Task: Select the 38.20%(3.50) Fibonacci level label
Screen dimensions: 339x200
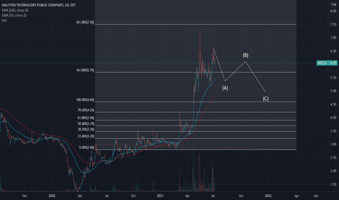Action: [x=86, y=129]
